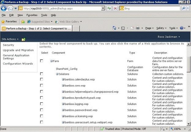Expand the bamboo.ui.licensing.wsp node
191x132 pixels.
coord(63,116)
